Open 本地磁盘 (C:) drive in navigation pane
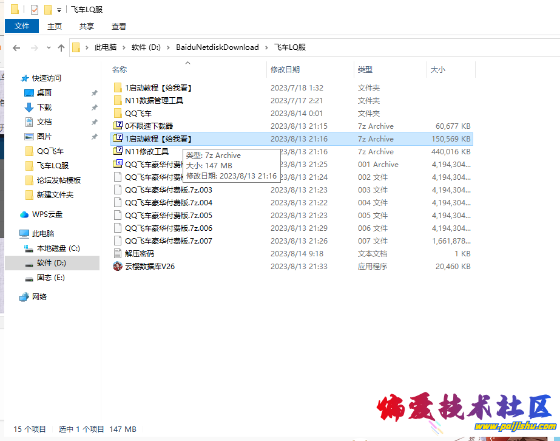 tap(58, 248)
